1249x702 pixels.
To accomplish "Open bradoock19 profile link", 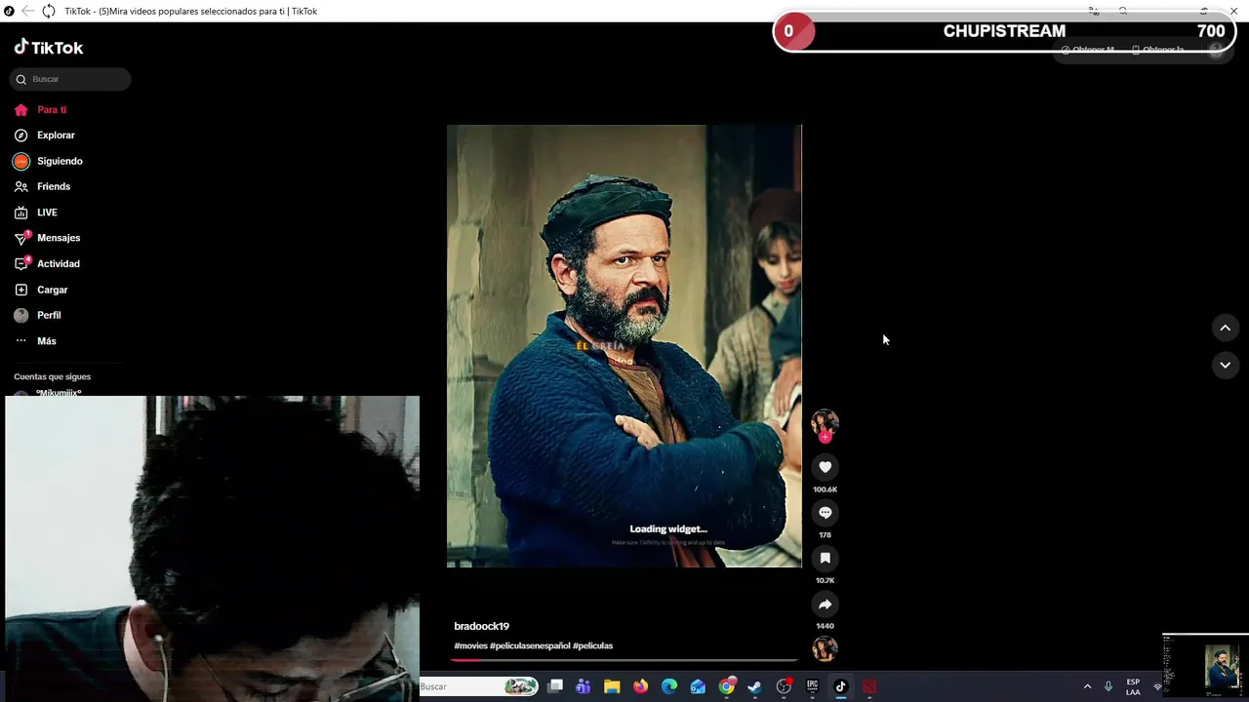I will (481, 626).
